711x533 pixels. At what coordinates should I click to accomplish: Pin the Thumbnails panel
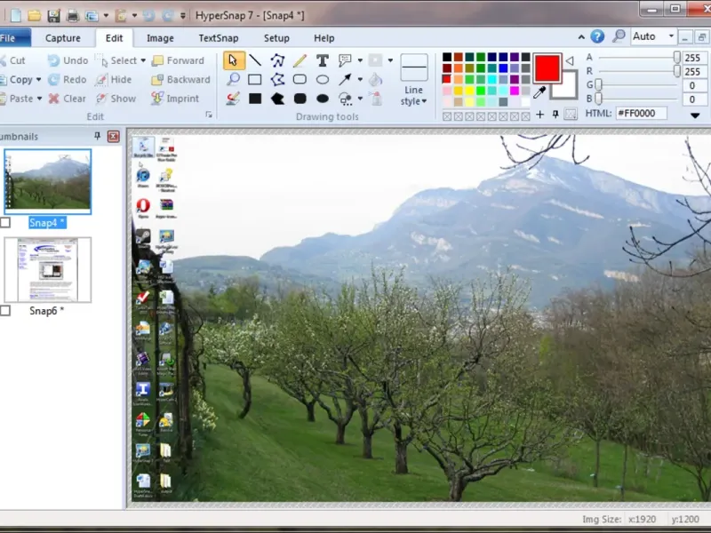[97, 136]
